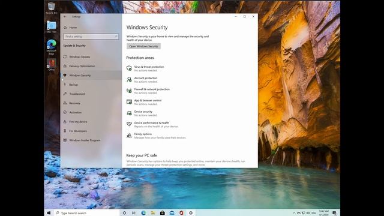Select Delivery Optimization in the sidebar

pyautogui.click(x=91, y=66)
